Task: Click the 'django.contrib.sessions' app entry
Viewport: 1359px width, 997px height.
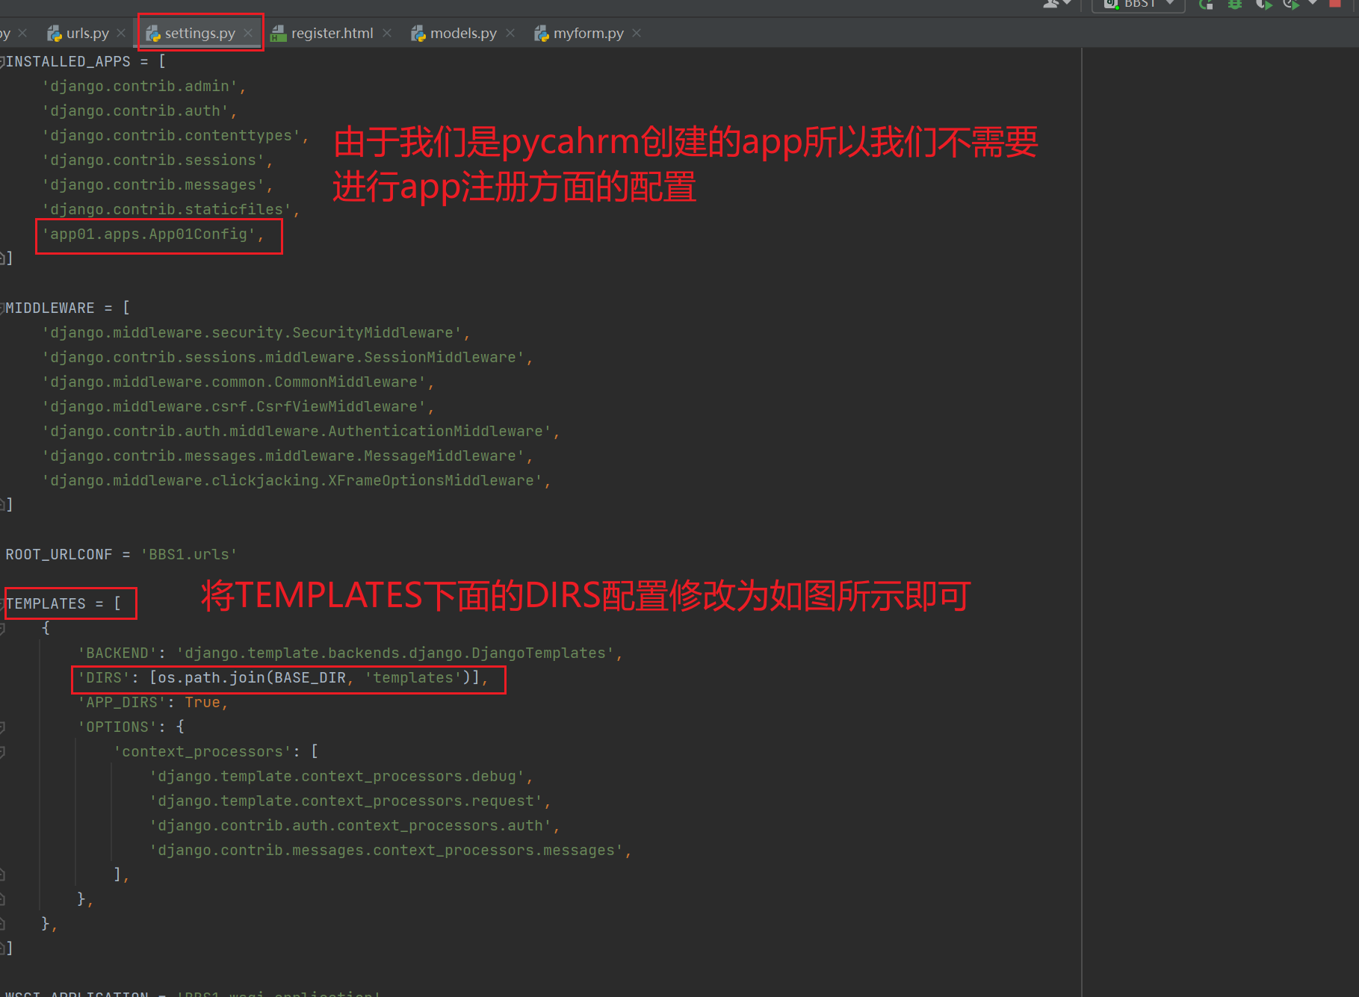Action: tap(157, 160)
